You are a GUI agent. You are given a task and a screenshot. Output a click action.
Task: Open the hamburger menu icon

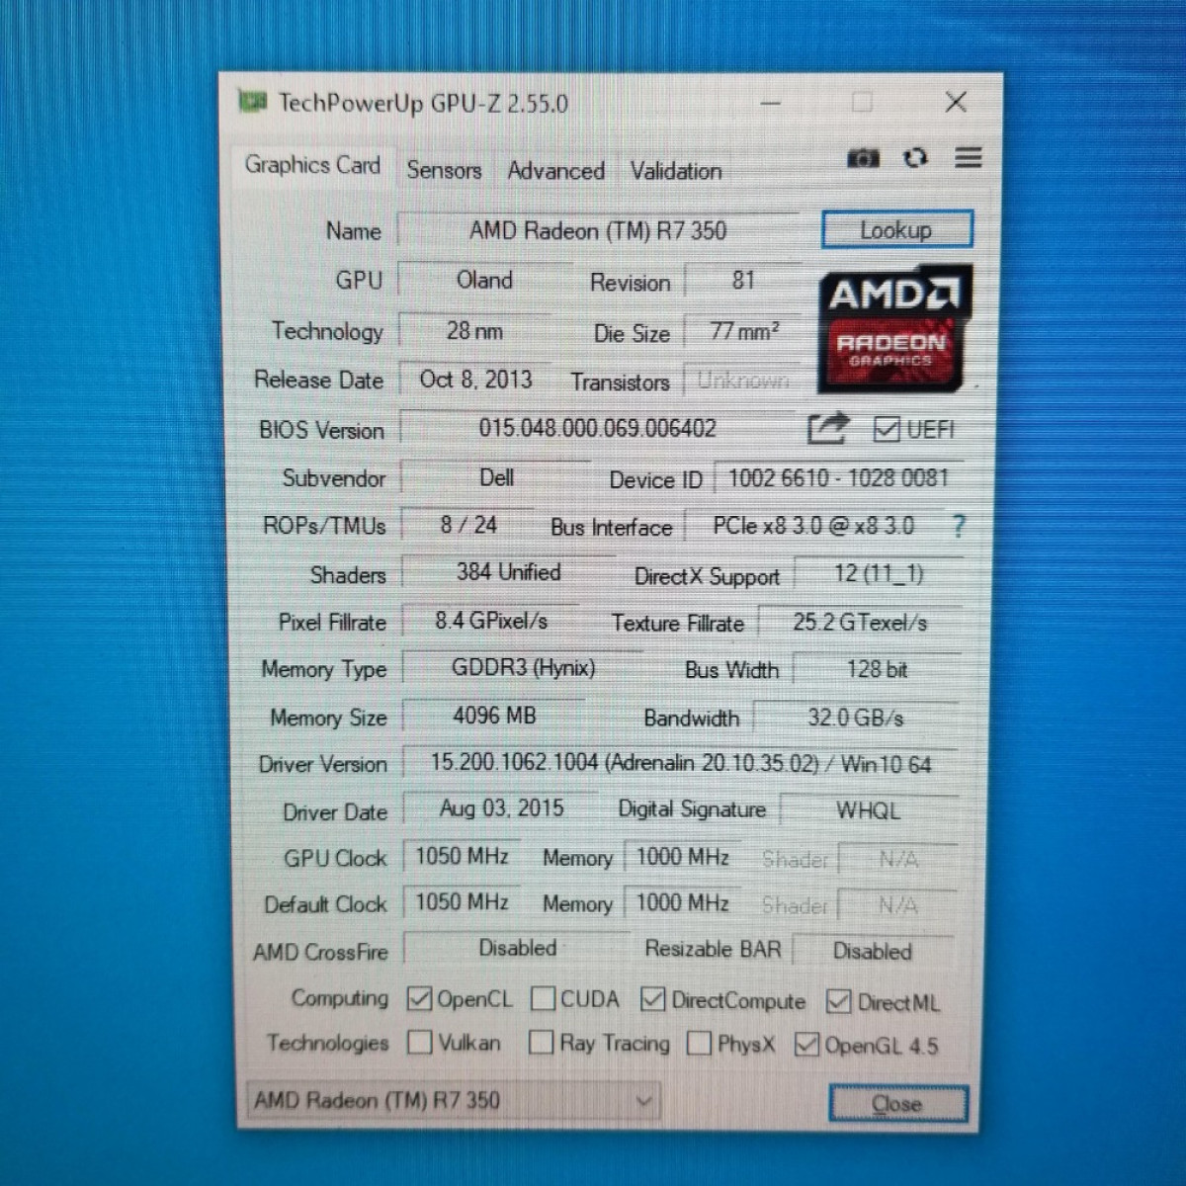[969, 157]
